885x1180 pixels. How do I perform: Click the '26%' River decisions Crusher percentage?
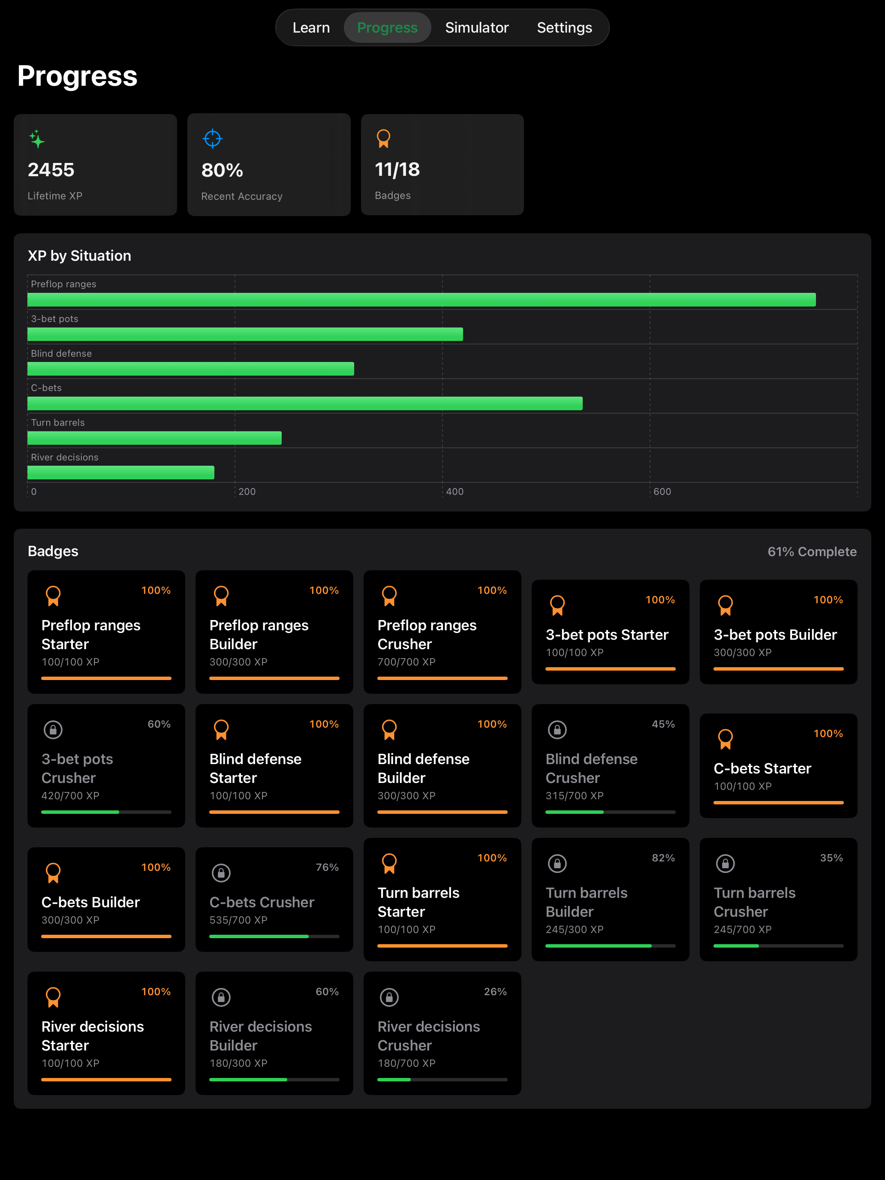click(x=495, y=992)
